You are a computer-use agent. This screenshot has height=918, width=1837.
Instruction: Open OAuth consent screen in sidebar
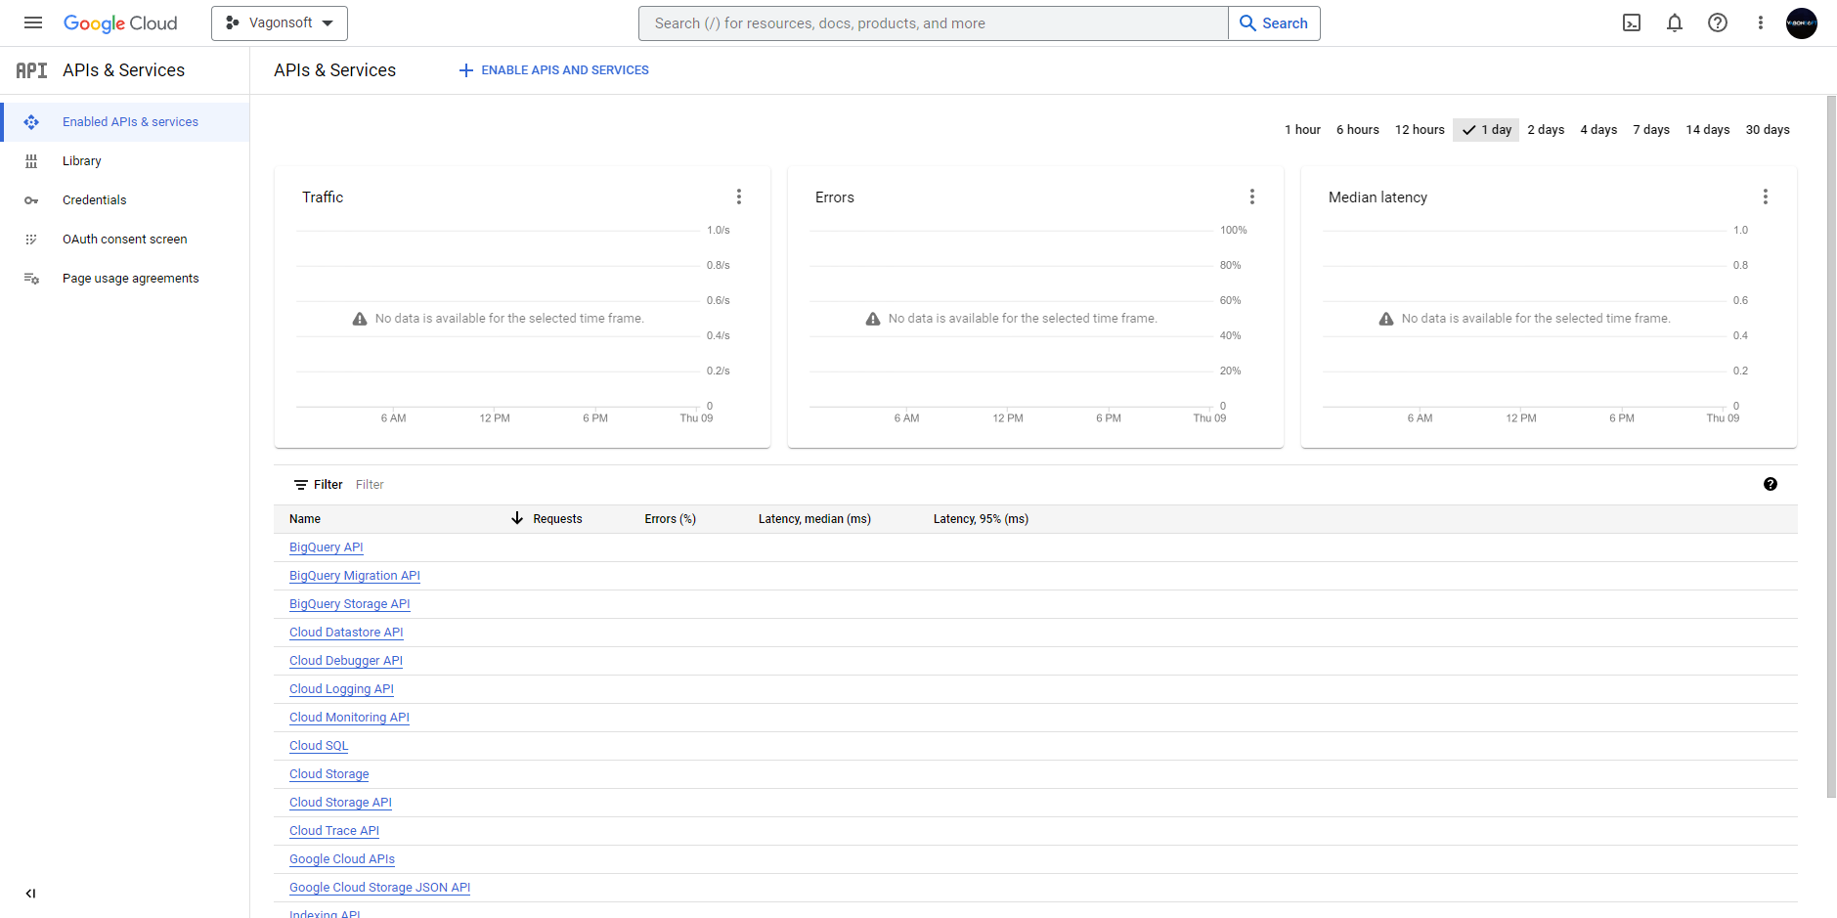point(125,240)
